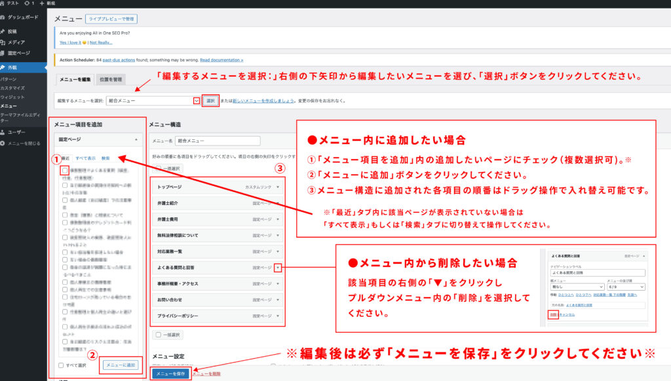
Task: Open メディア in the admin sidebar
Action: (x=16, y=43)
